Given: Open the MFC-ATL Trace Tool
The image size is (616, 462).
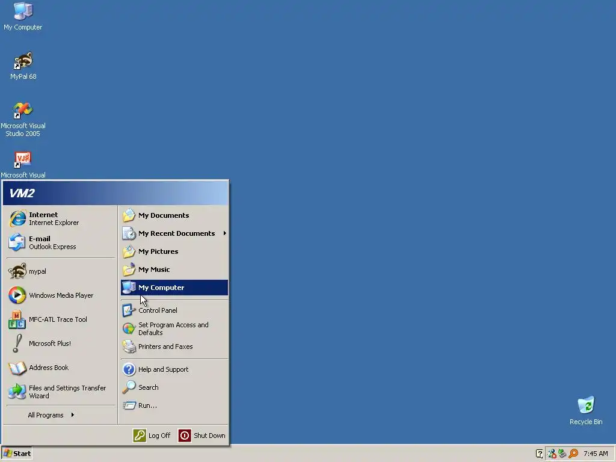Looking at the screenshot, I should coord(60,319).
